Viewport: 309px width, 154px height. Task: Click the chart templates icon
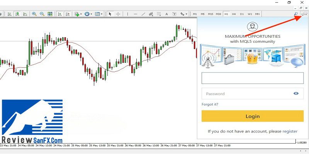(x=97, y=14)
